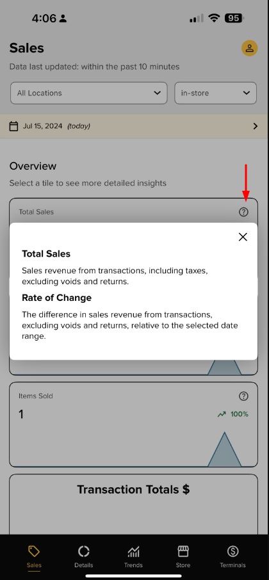
Task: Go to the Store tab
Action: [183, 557]
